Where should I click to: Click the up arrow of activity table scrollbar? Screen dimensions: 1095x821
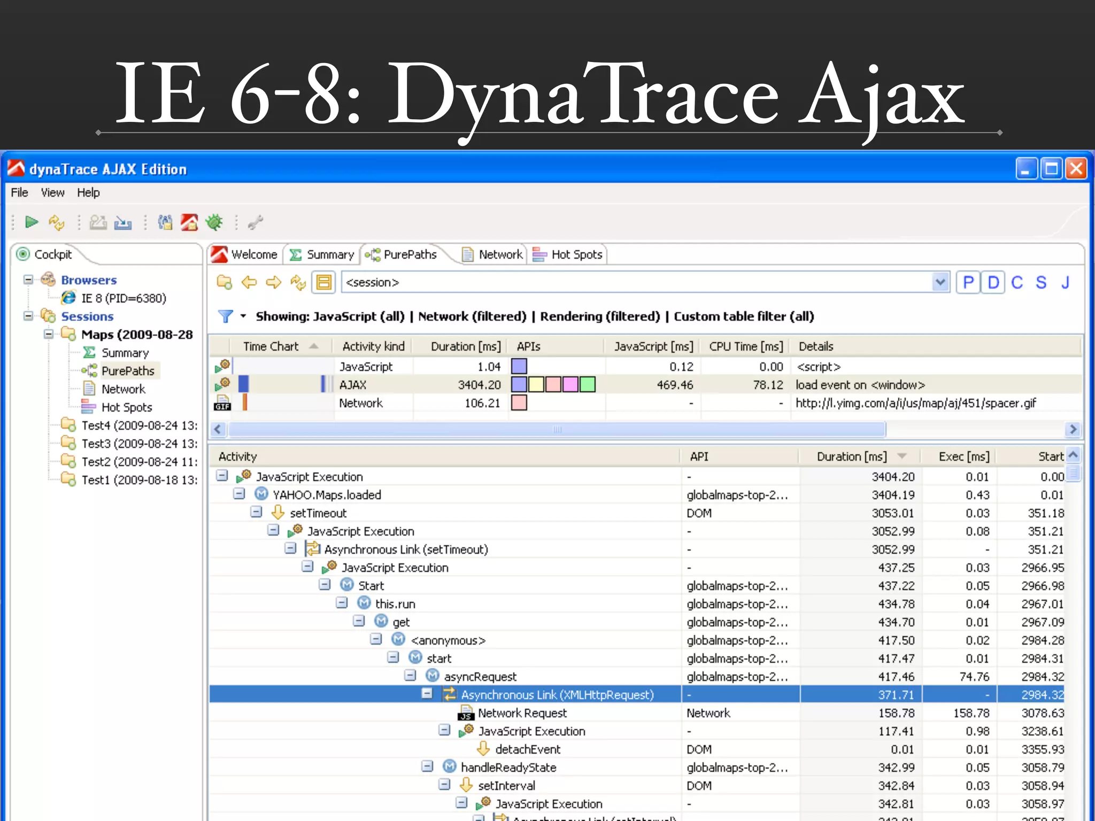[x=1073, y=455]
